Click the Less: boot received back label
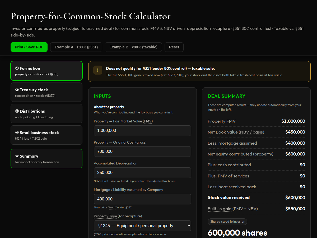 click(232, 187)
